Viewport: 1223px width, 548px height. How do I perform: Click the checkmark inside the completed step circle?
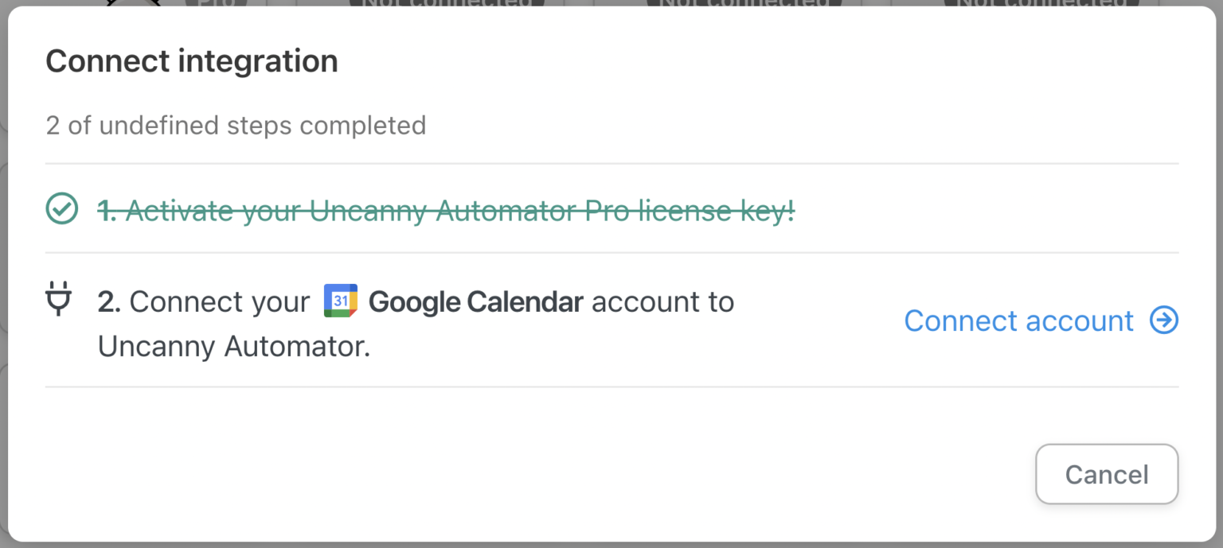coord(61,210)
